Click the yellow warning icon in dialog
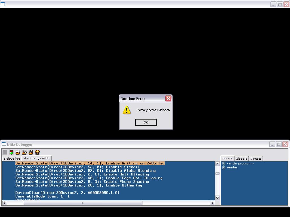Screen dimensions: 290x217 click(127, 110)
